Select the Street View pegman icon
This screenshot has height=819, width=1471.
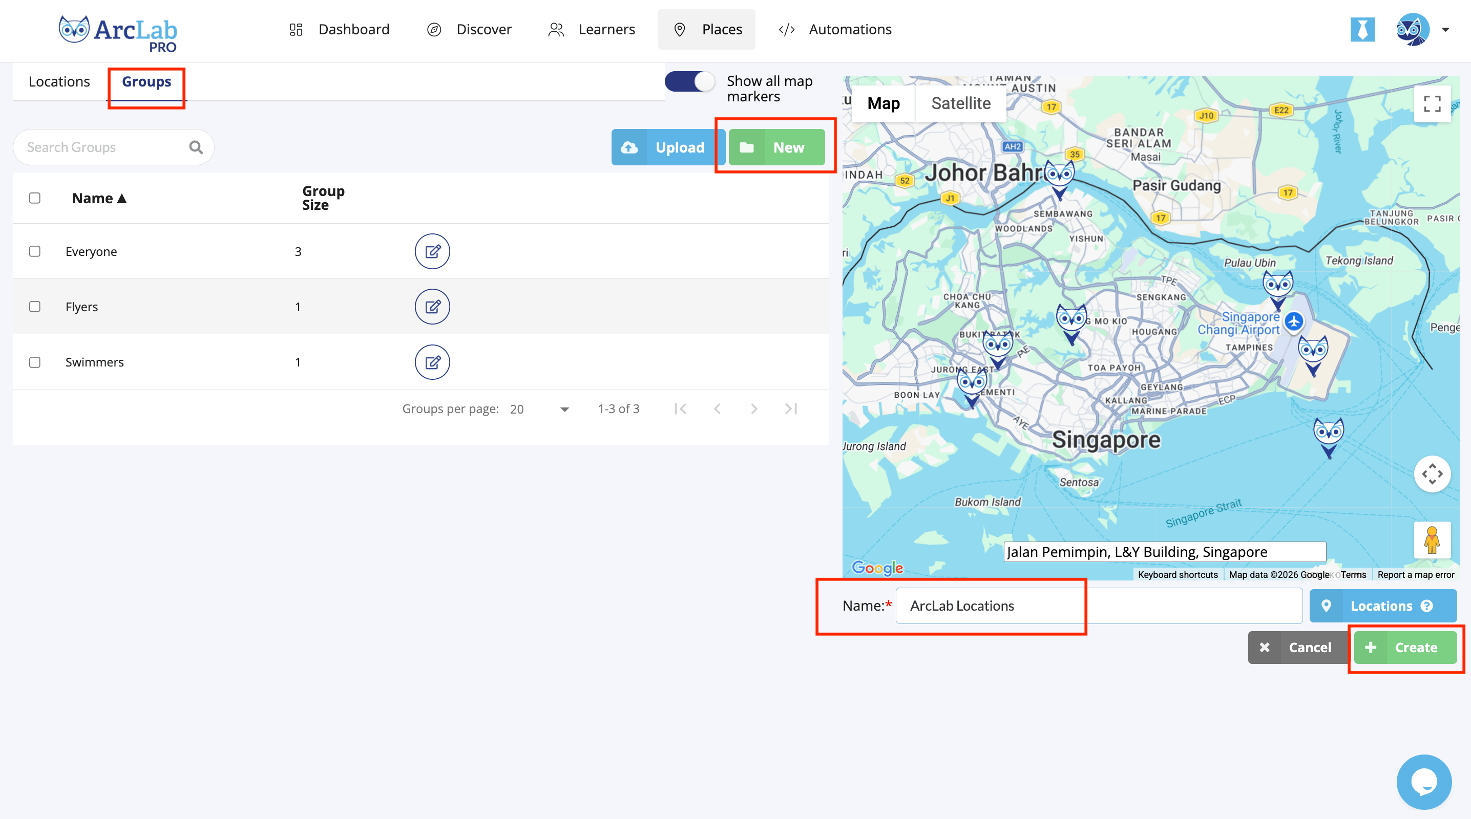click(x=1432, y=540)
